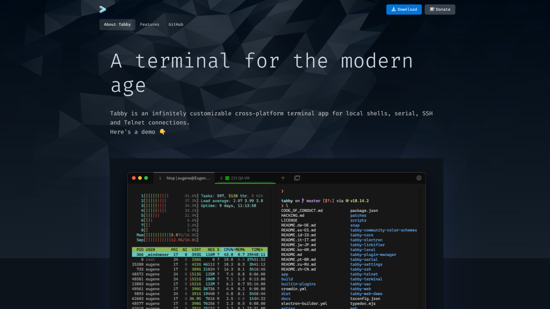Click the green maximize dot in demo window
Screen dimensions: 550x309
pos(146,178)
